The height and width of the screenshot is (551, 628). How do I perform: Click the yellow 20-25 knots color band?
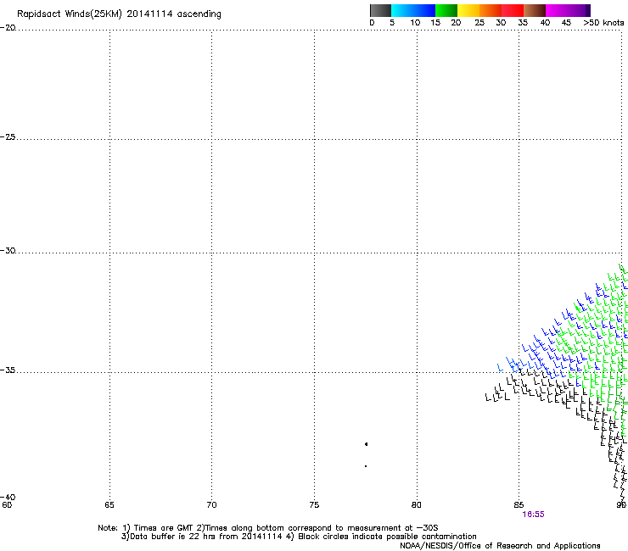click(468, 10)
